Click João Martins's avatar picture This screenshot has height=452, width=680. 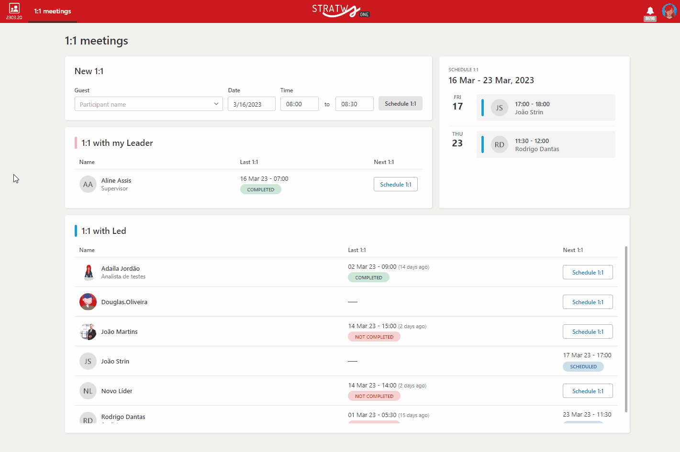click(x=88, y=331)
